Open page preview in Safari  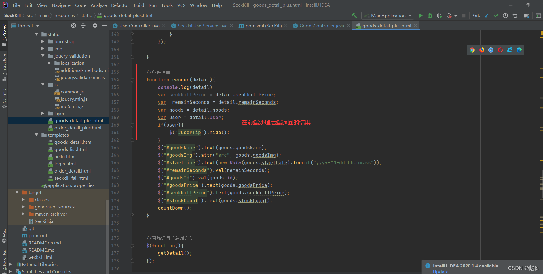click(491, 50)
